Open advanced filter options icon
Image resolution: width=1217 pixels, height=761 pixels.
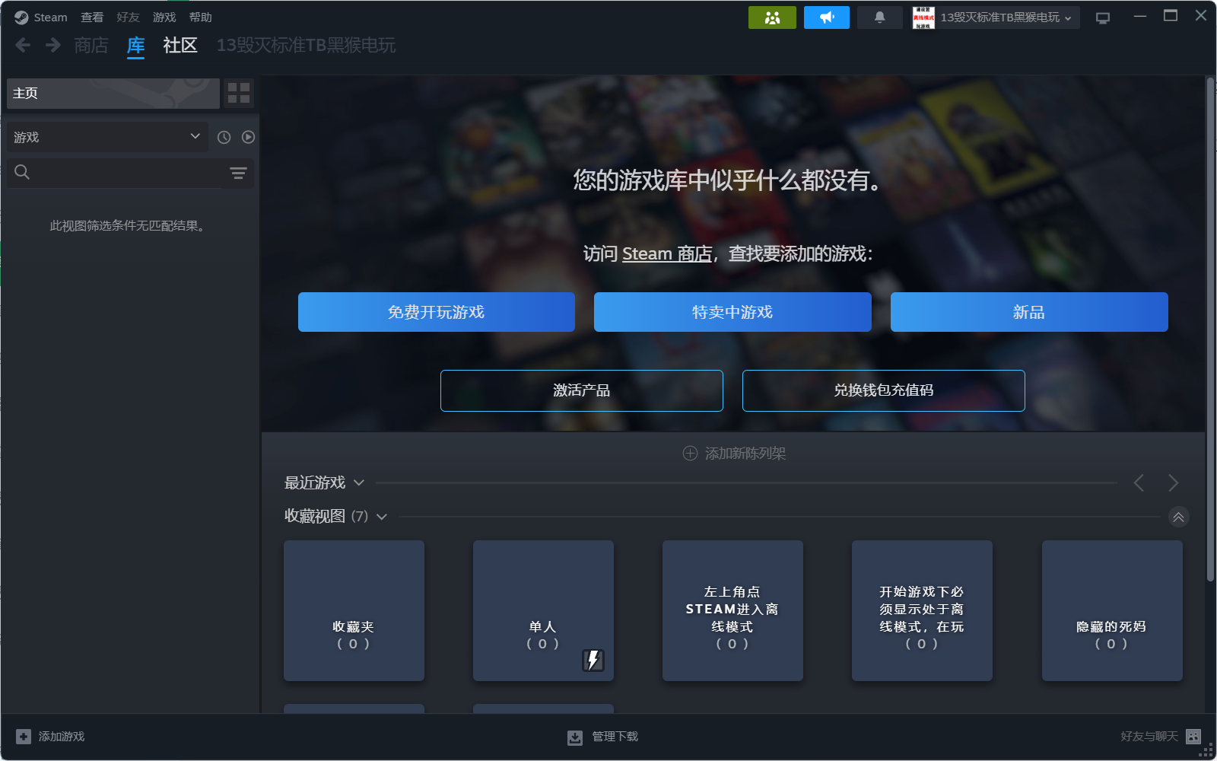click(238, 173)
